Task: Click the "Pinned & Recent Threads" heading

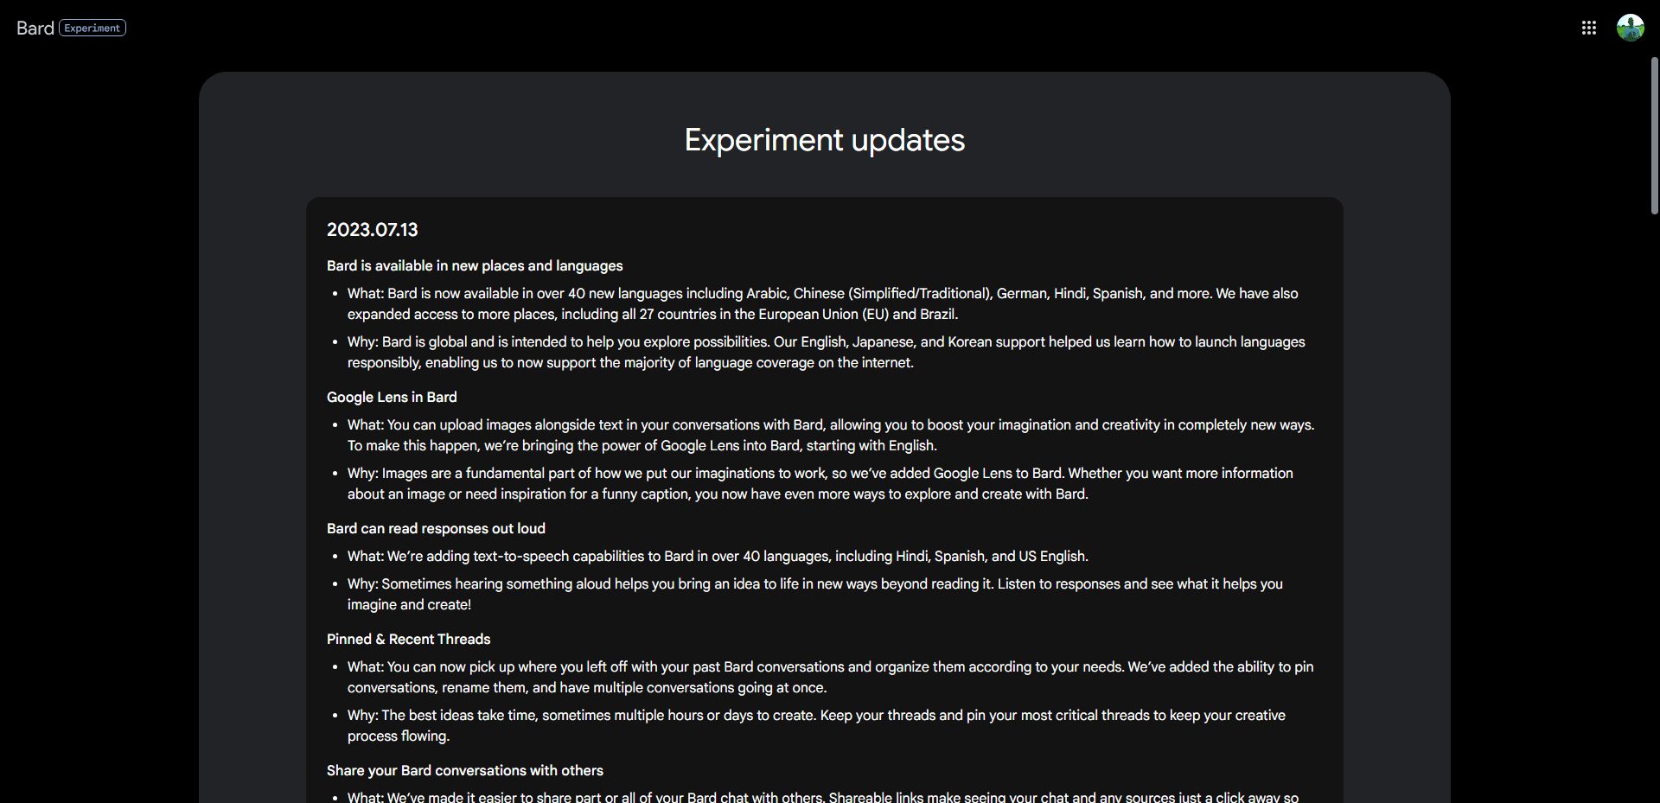Action: (408, 640)
